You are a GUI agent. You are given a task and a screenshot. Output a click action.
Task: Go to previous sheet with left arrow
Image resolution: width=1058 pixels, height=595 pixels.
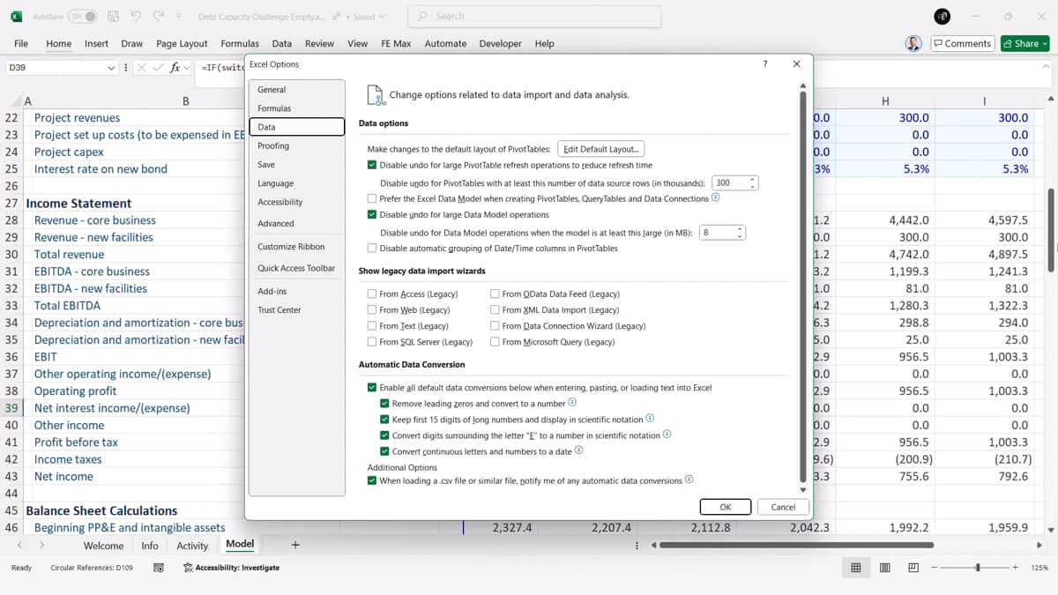pyautogui.click(x=19, y=545)
